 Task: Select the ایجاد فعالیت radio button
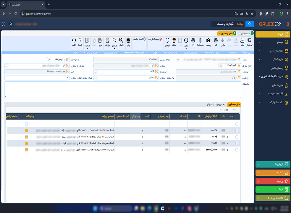(144, 39)
